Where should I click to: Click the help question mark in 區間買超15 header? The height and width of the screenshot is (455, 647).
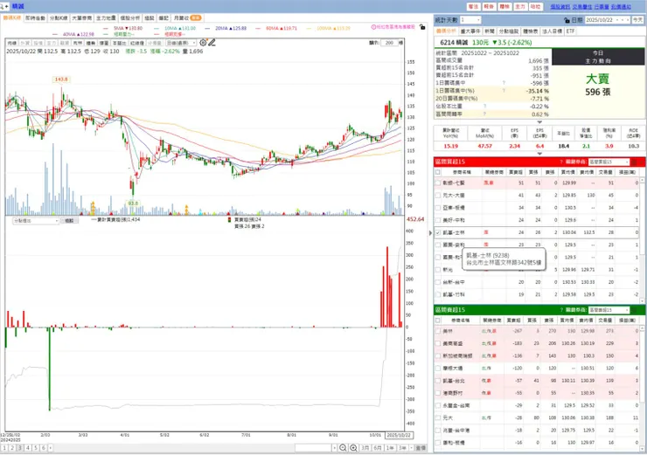561,162
